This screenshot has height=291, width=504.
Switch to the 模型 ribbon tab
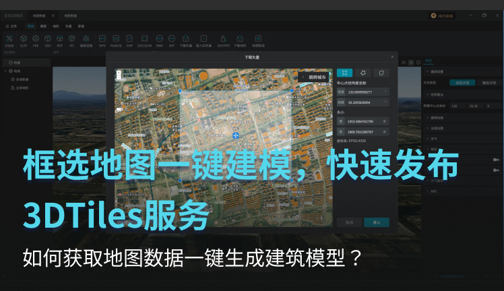pyautogui.click(x=43, y=26)
